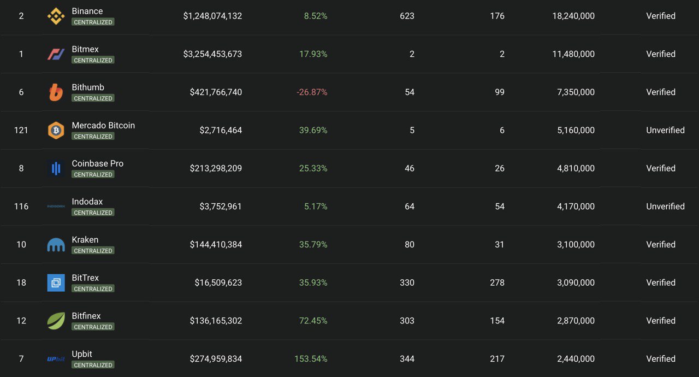Open the Coinbase Pro exchange link
The width and height of the screenshot is (699, 377).
[98, 163]
